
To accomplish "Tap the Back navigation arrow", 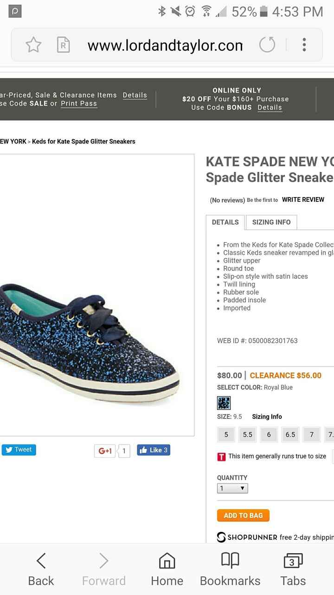I will 41,560.
